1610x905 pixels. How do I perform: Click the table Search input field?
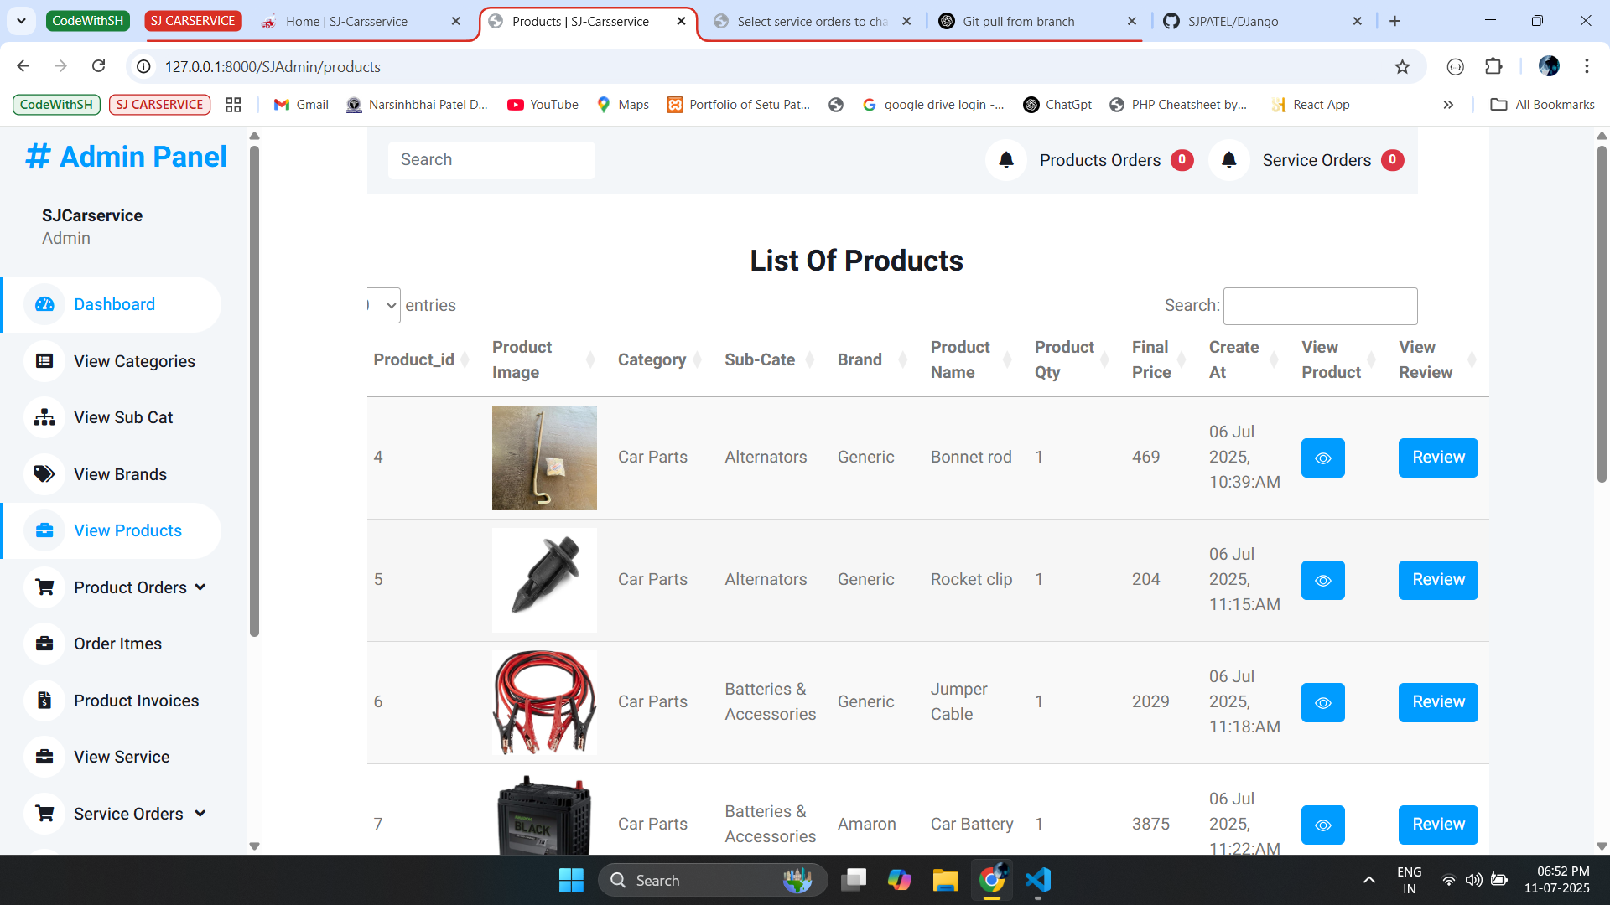[1320, 306]
